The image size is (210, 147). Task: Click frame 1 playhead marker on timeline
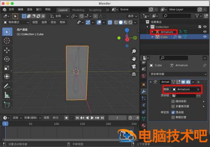[x=5, y=124]
